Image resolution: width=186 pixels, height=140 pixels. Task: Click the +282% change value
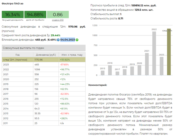click(x=64, y=118)
